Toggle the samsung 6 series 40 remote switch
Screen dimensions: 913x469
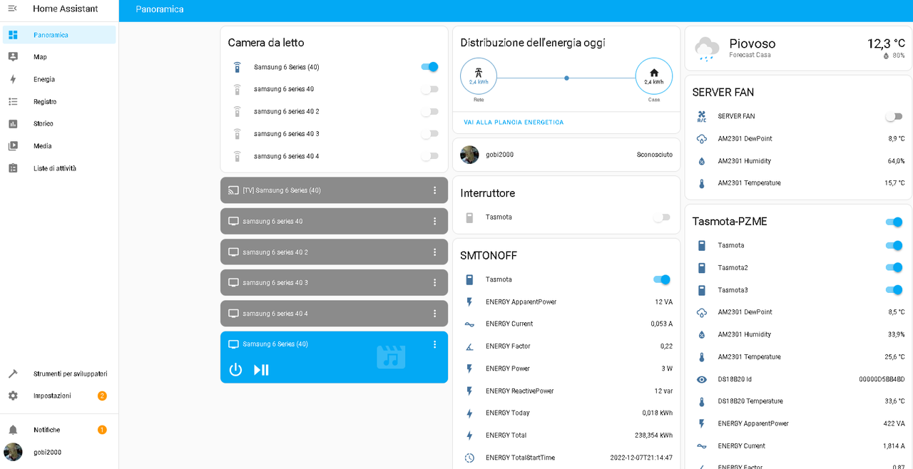(x=429, y=89)
